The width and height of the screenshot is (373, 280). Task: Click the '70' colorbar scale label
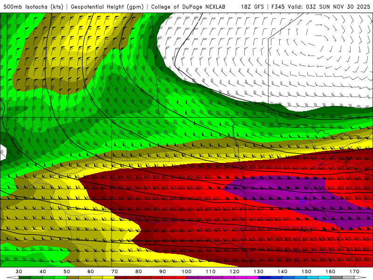coord(115,272)
